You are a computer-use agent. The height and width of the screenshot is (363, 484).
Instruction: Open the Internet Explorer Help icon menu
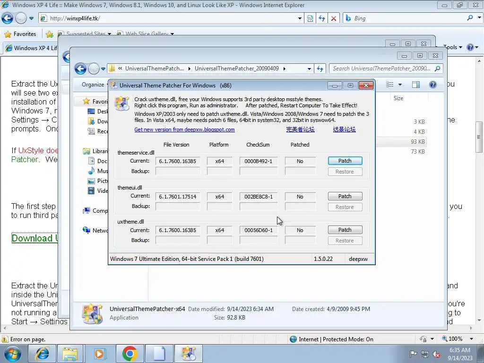[472, 47]
